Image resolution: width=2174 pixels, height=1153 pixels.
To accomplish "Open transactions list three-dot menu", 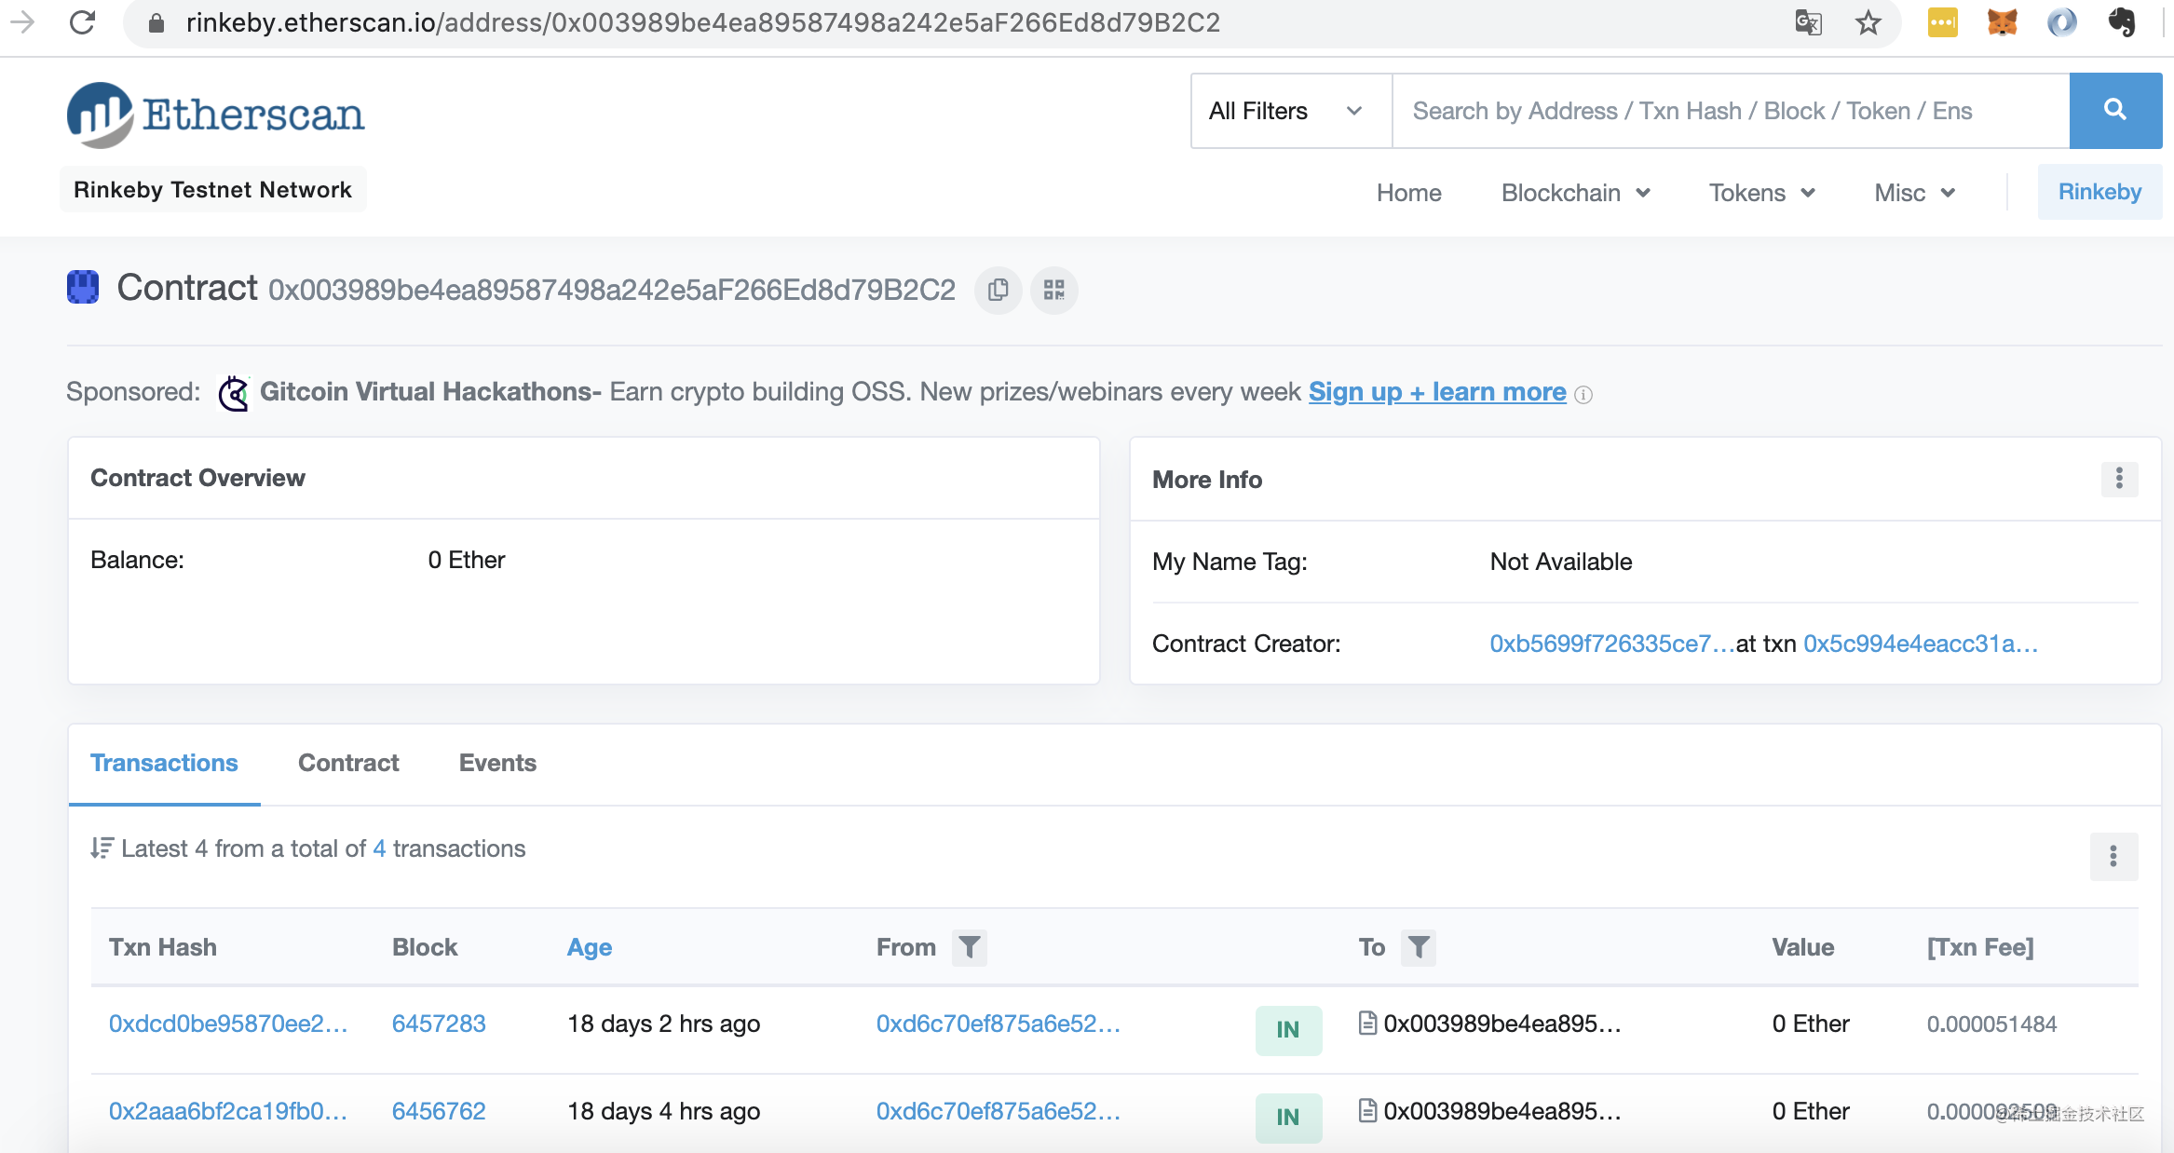I will [x=2113, y=856].
